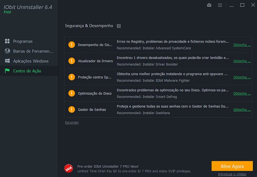Screen dimensions: 257x177
Task: Click the help question mark icon
Action: pos(119,26)
